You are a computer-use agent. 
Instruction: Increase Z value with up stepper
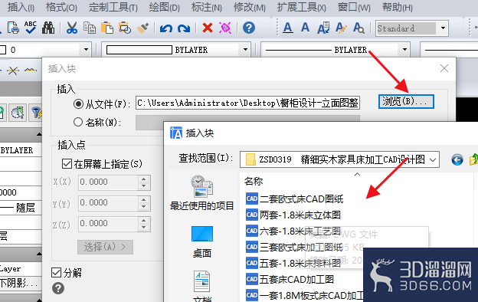point(143,220)
